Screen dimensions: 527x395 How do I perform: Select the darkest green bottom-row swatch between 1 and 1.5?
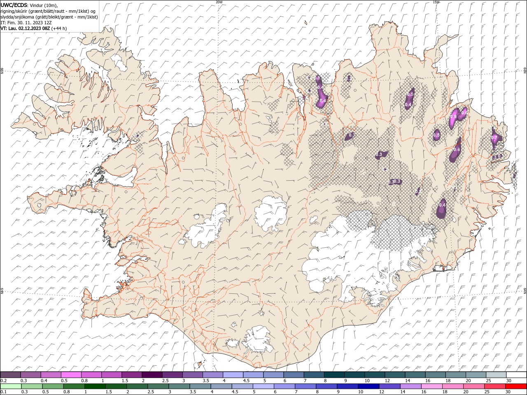(95, 386)
